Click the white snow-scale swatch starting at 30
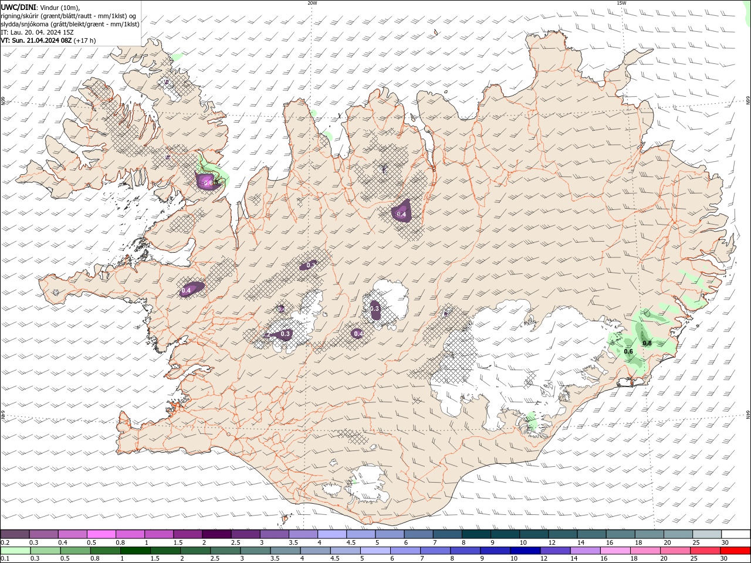The height and width of the screenshot is (563, 751). (736, 534)
